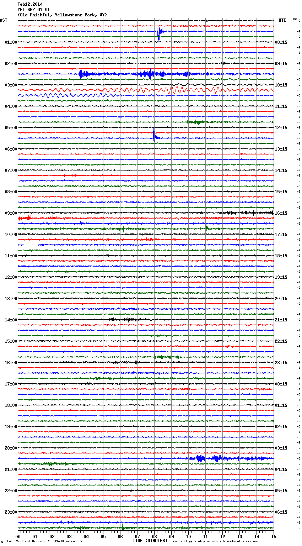Select the 12:00 MST row label
Viewport: 302px width, 546px height.
(x=11, y=277)
